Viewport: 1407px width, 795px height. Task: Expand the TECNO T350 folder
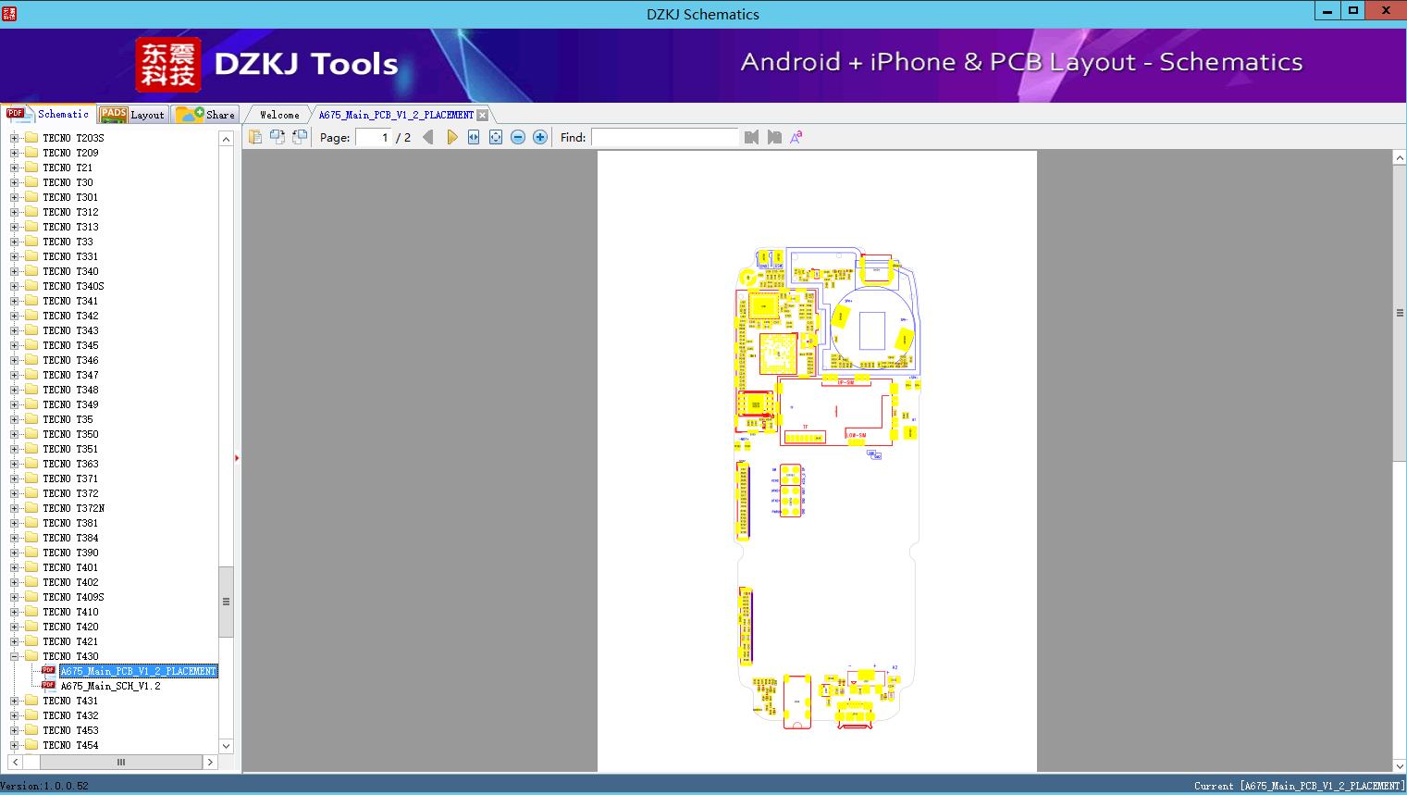pos(14,434)
